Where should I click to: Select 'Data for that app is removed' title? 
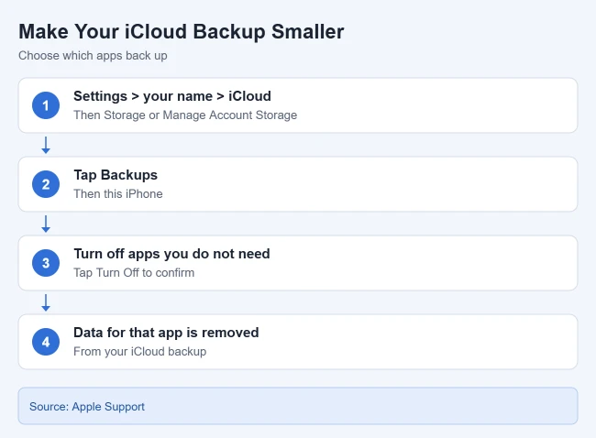[166, 333]
